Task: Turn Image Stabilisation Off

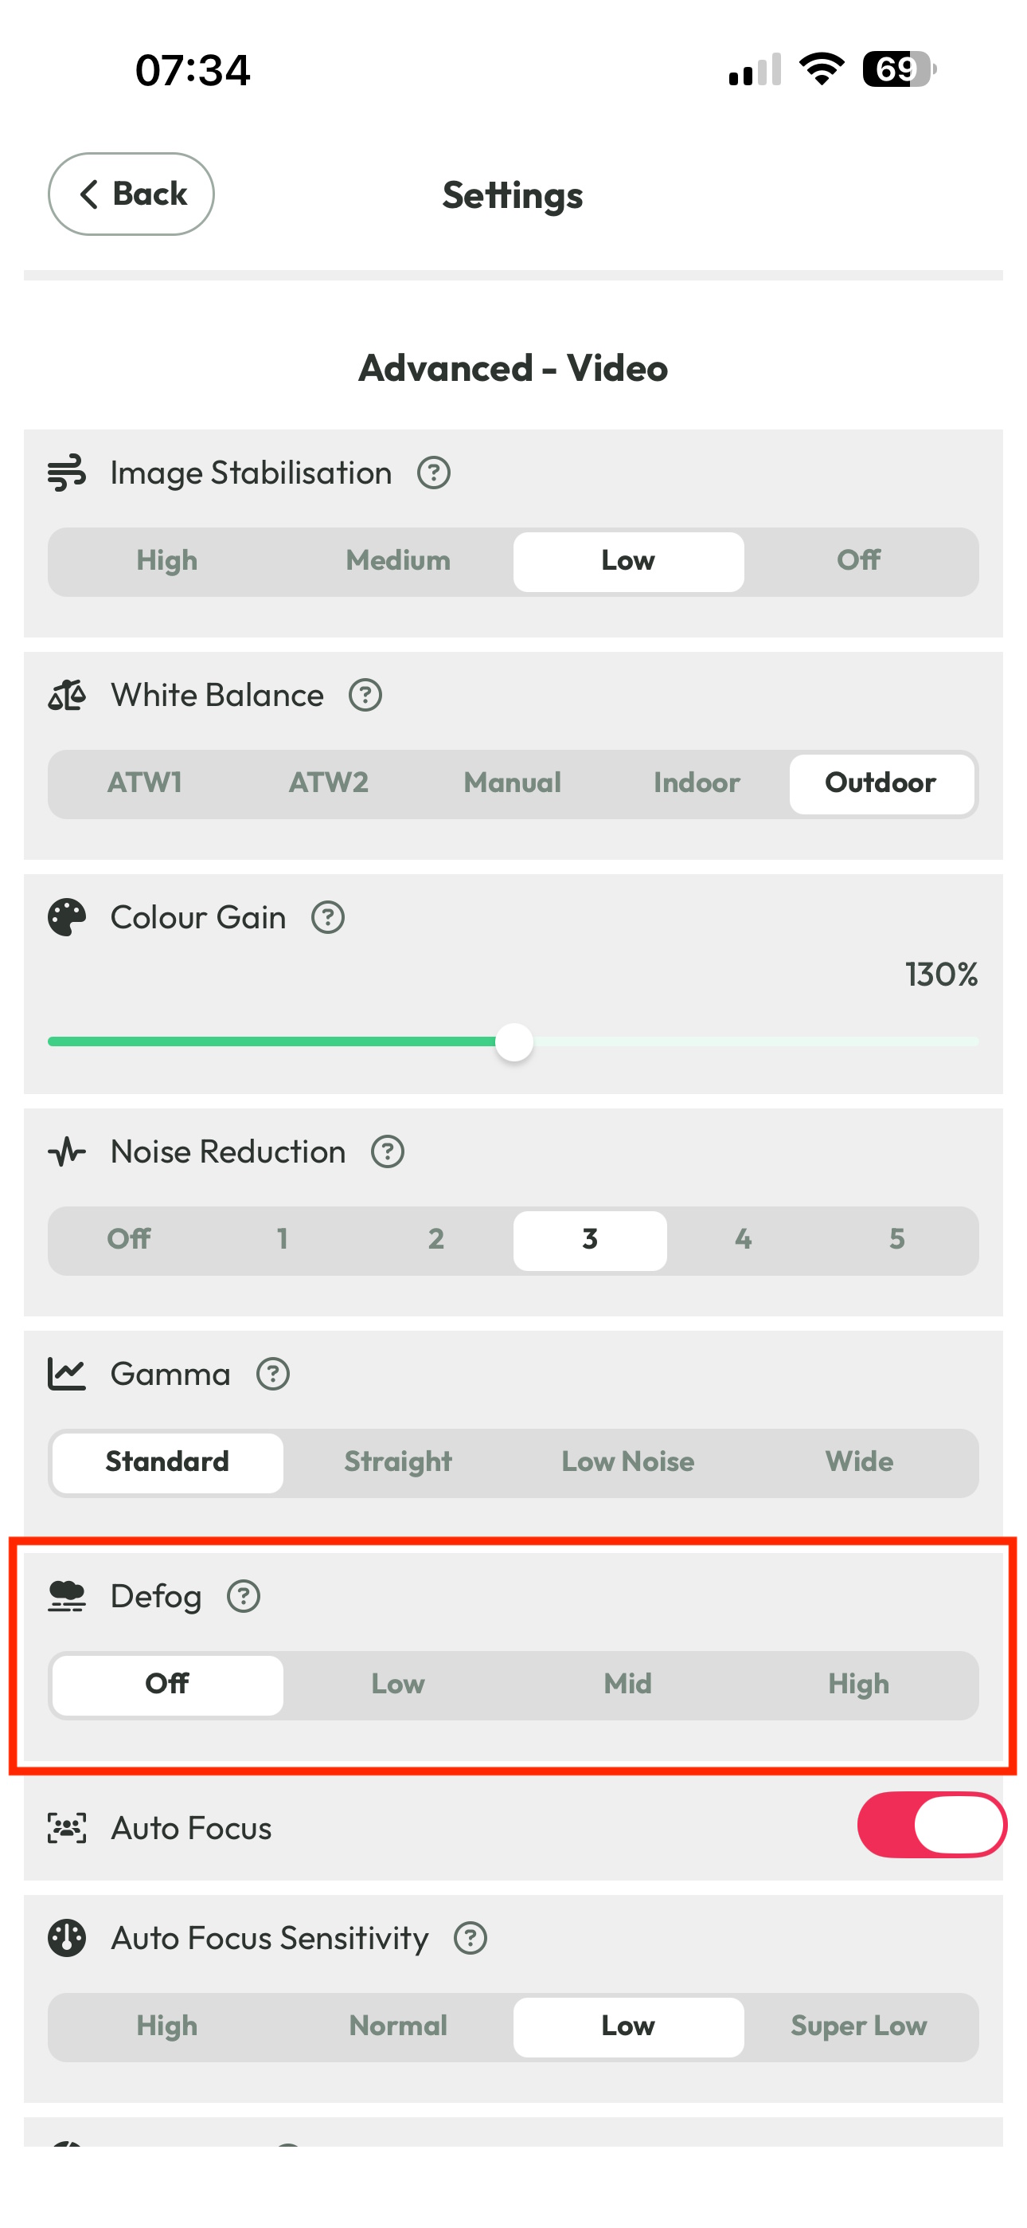Action: [x=858, y=561]
